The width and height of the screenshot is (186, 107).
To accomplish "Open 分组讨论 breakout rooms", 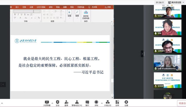I will click(x=108, y=103).
